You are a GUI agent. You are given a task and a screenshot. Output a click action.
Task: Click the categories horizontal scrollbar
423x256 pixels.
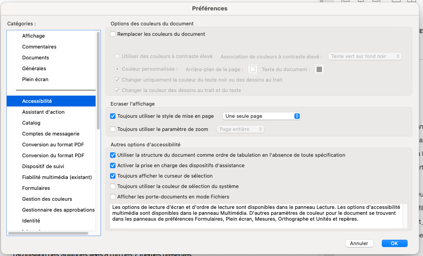pos(48,233)
